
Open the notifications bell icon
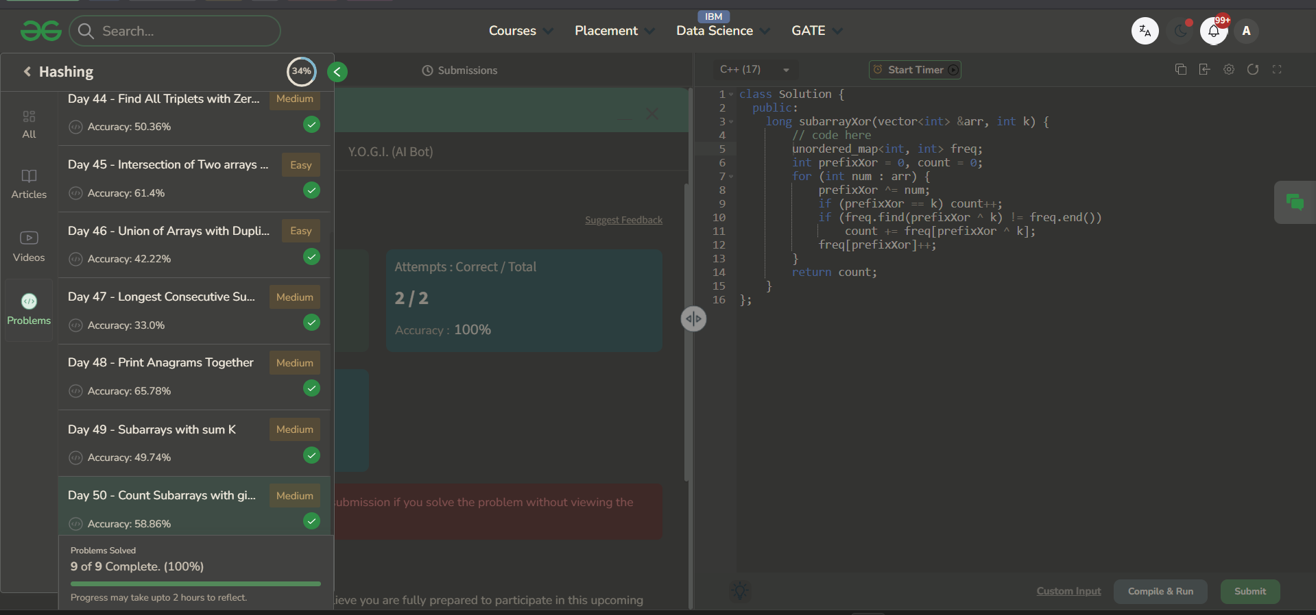coord(1213,31)
